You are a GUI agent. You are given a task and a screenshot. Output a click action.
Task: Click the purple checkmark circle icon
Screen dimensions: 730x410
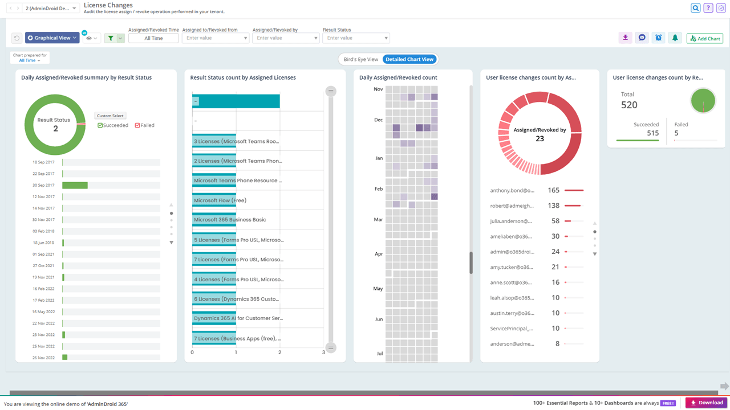click(721, 8)
